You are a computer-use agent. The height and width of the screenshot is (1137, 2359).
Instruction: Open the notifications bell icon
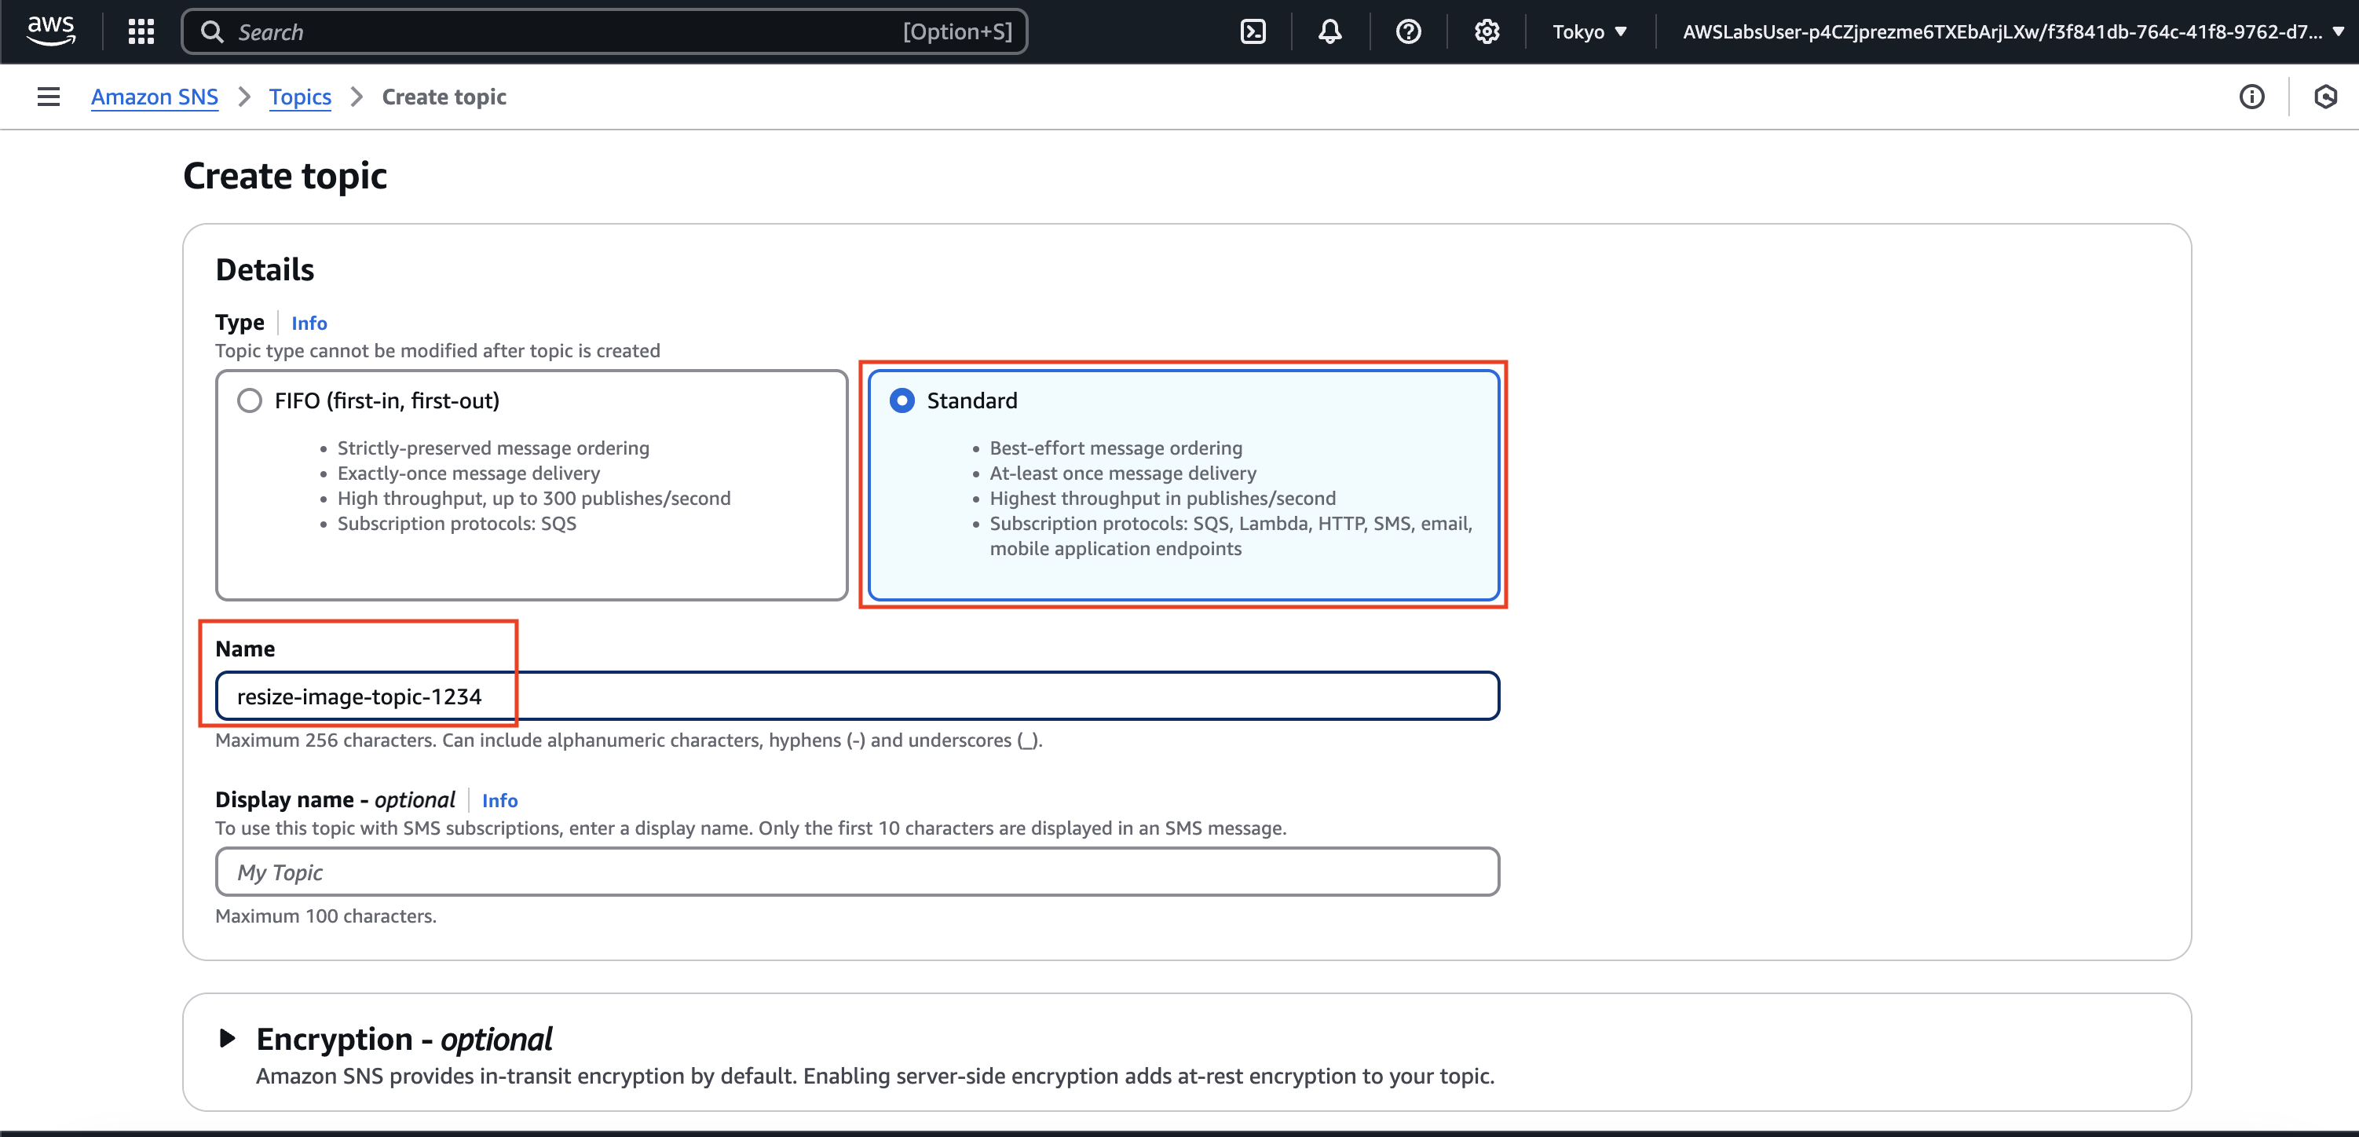(1329, 31)
